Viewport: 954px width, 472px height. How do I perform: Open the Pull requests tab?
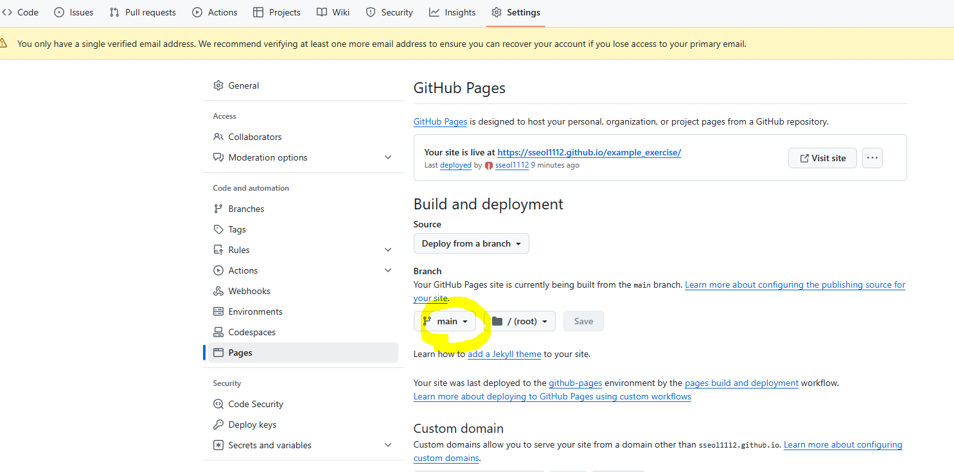[x=143, y=12]
